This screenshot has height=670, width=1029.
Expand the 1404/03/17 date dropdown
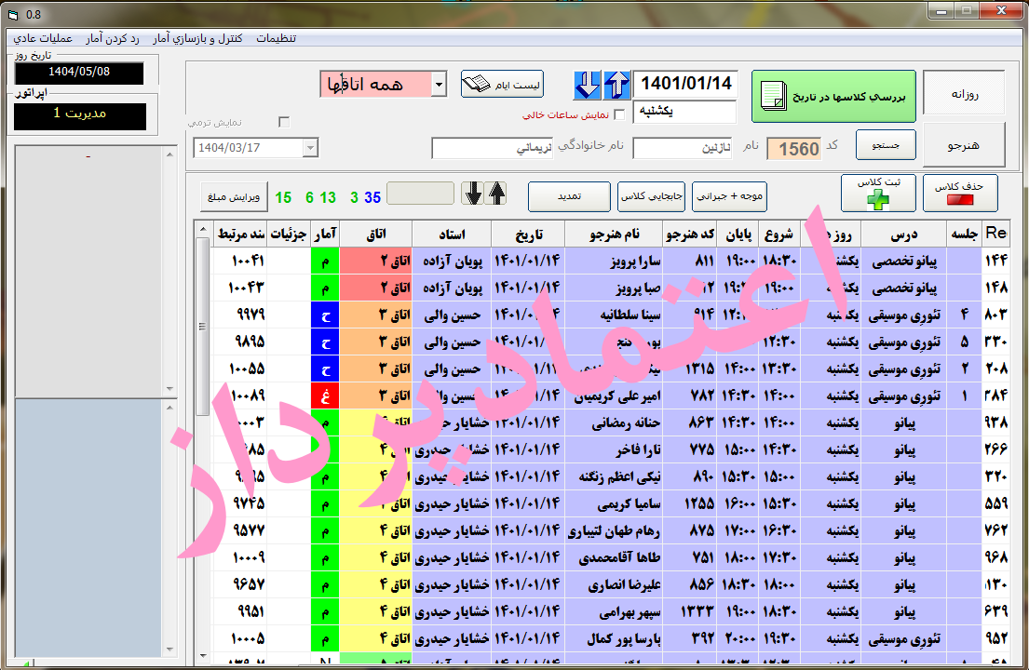point(310,148)
